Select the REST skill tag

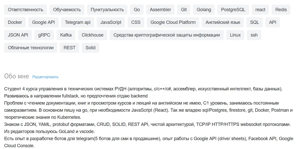(69, 47)
